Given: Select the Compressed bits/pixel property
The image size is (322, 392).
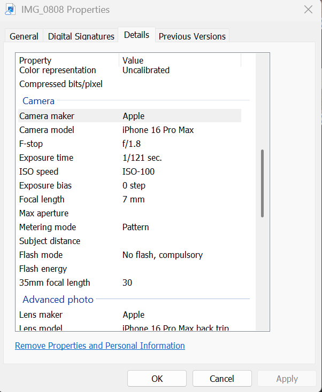Looking at the screenshot, I should 61,84.
